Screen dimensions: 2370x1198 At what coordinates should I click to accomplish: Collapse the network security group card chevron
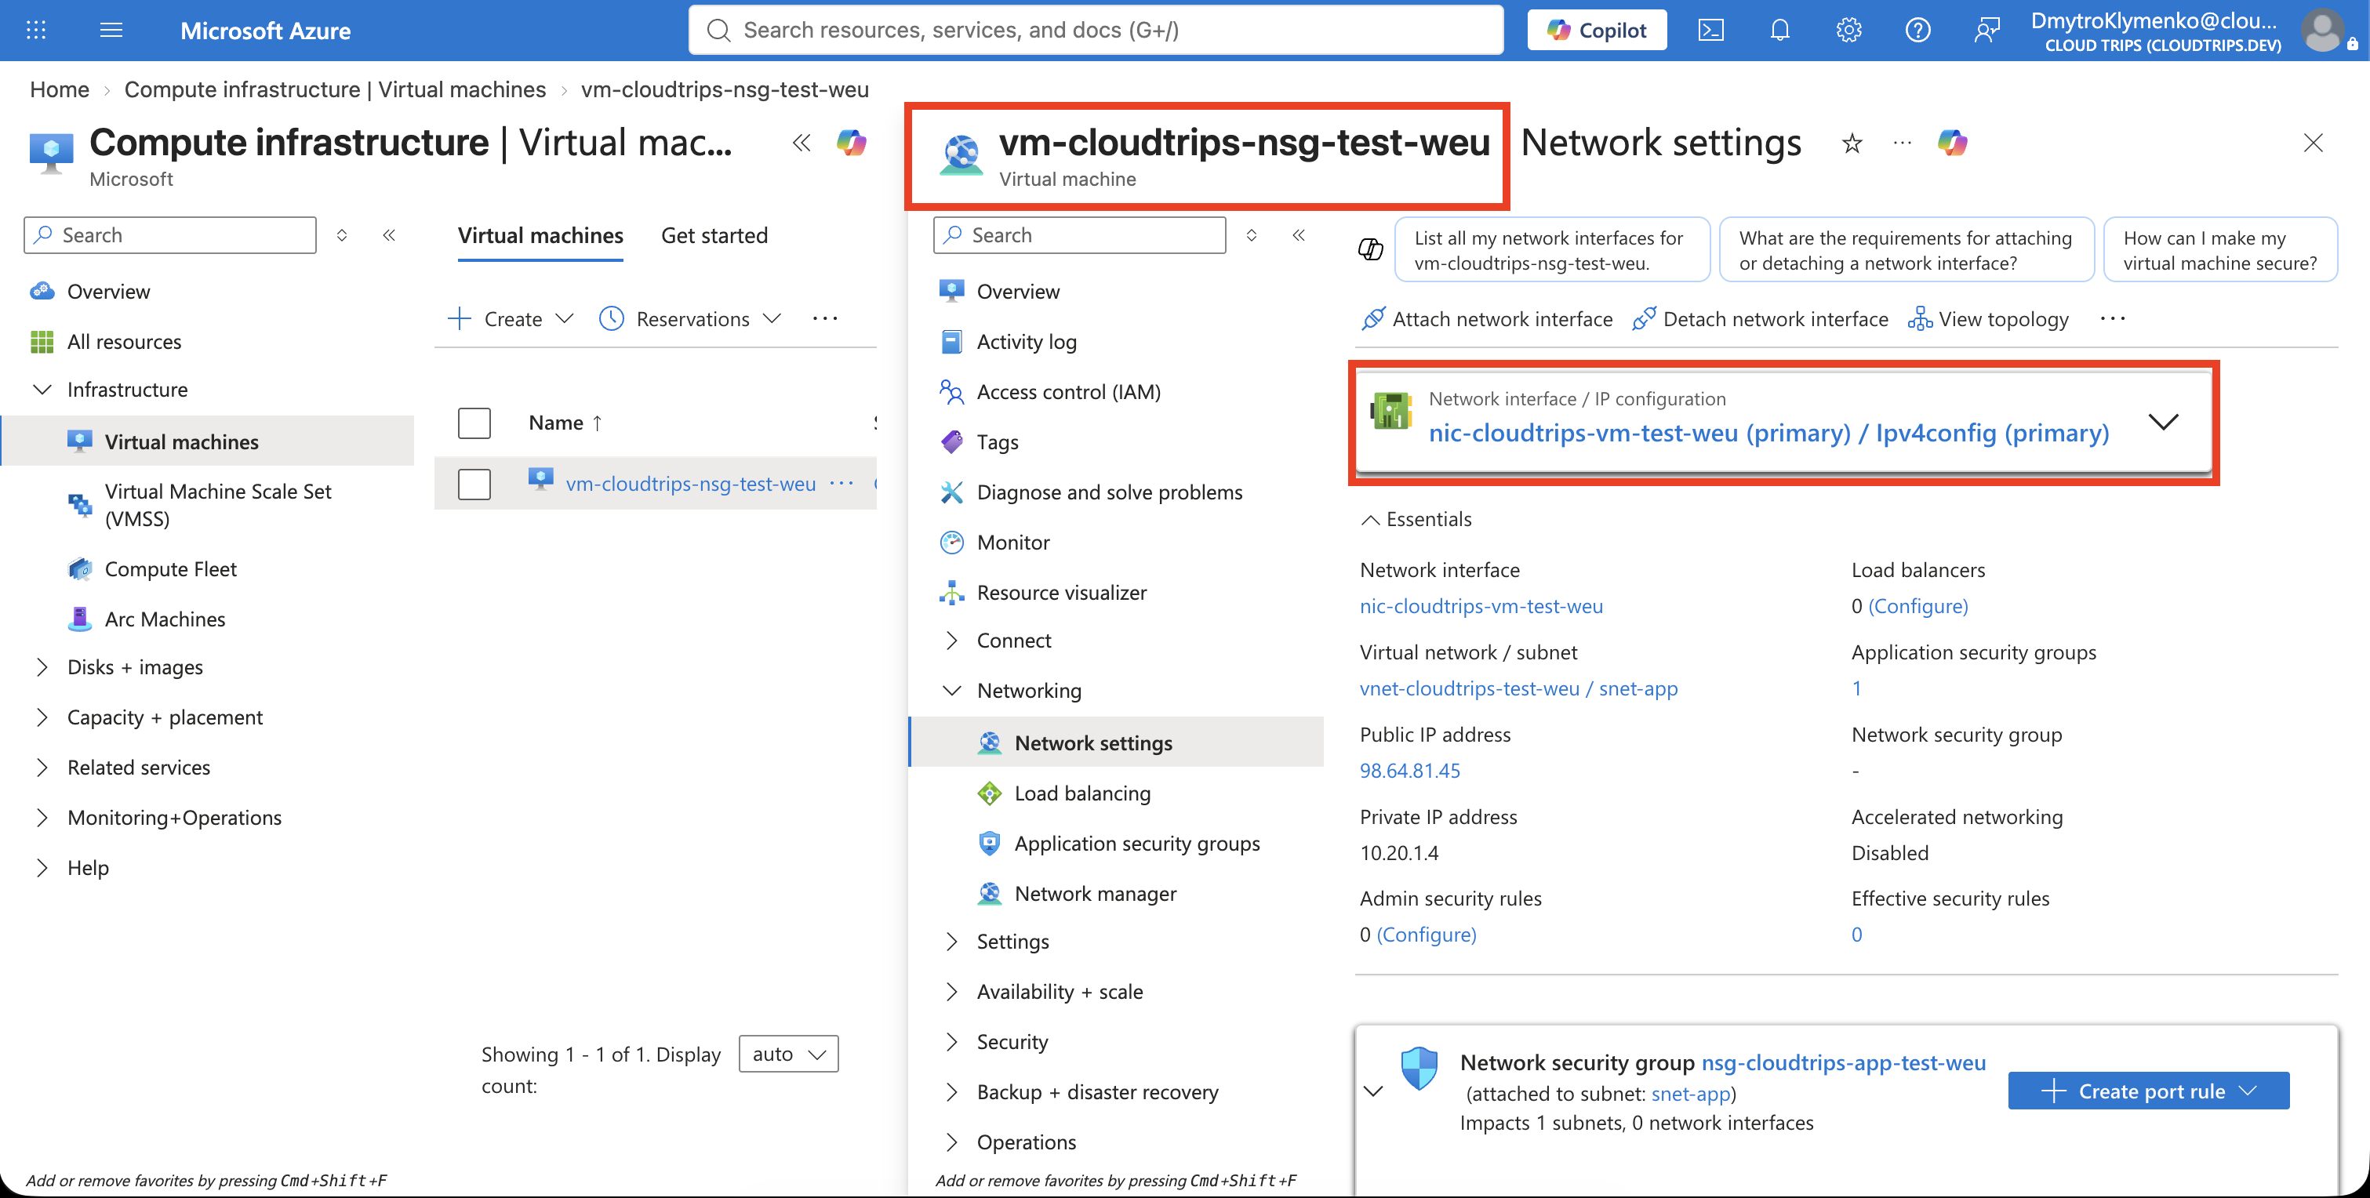1372,1092
